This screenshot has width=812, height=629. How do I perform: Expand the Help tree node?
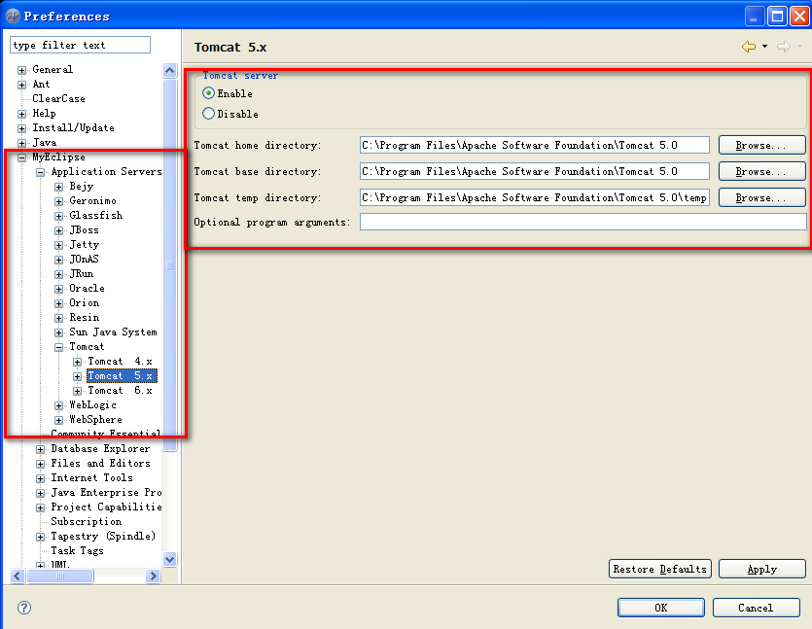(21, 114)
